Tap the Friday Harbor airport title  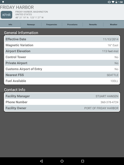[17, 7]
